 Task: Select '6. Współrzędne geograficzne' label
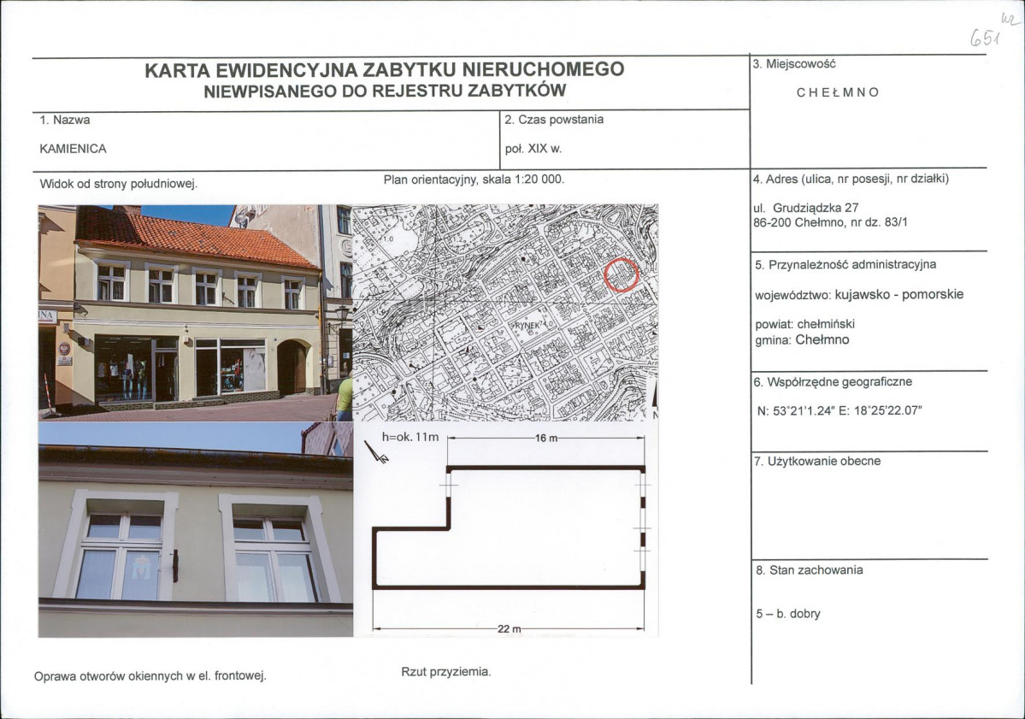coord(833,382)
